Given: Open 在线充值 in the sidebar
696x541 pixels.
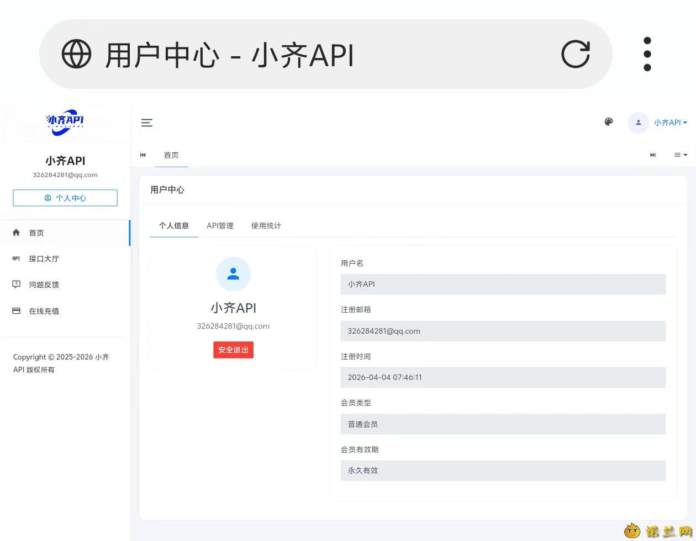Looking at the screenshot, I should 65,311.
